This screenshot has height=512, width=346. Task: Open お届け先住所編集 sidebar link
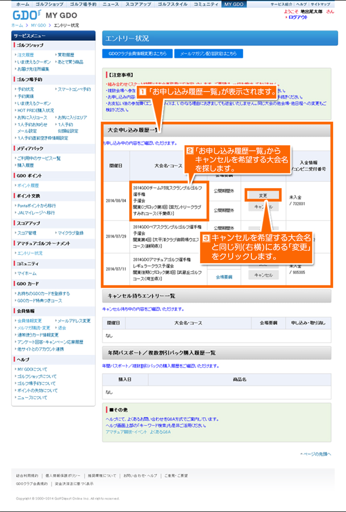click(33, 69)
